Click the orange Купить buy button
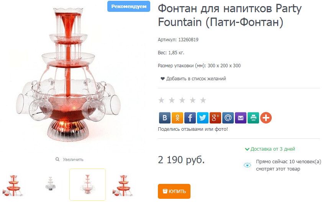This screenshot has height=203, width=325. click(x=174, y=191)
